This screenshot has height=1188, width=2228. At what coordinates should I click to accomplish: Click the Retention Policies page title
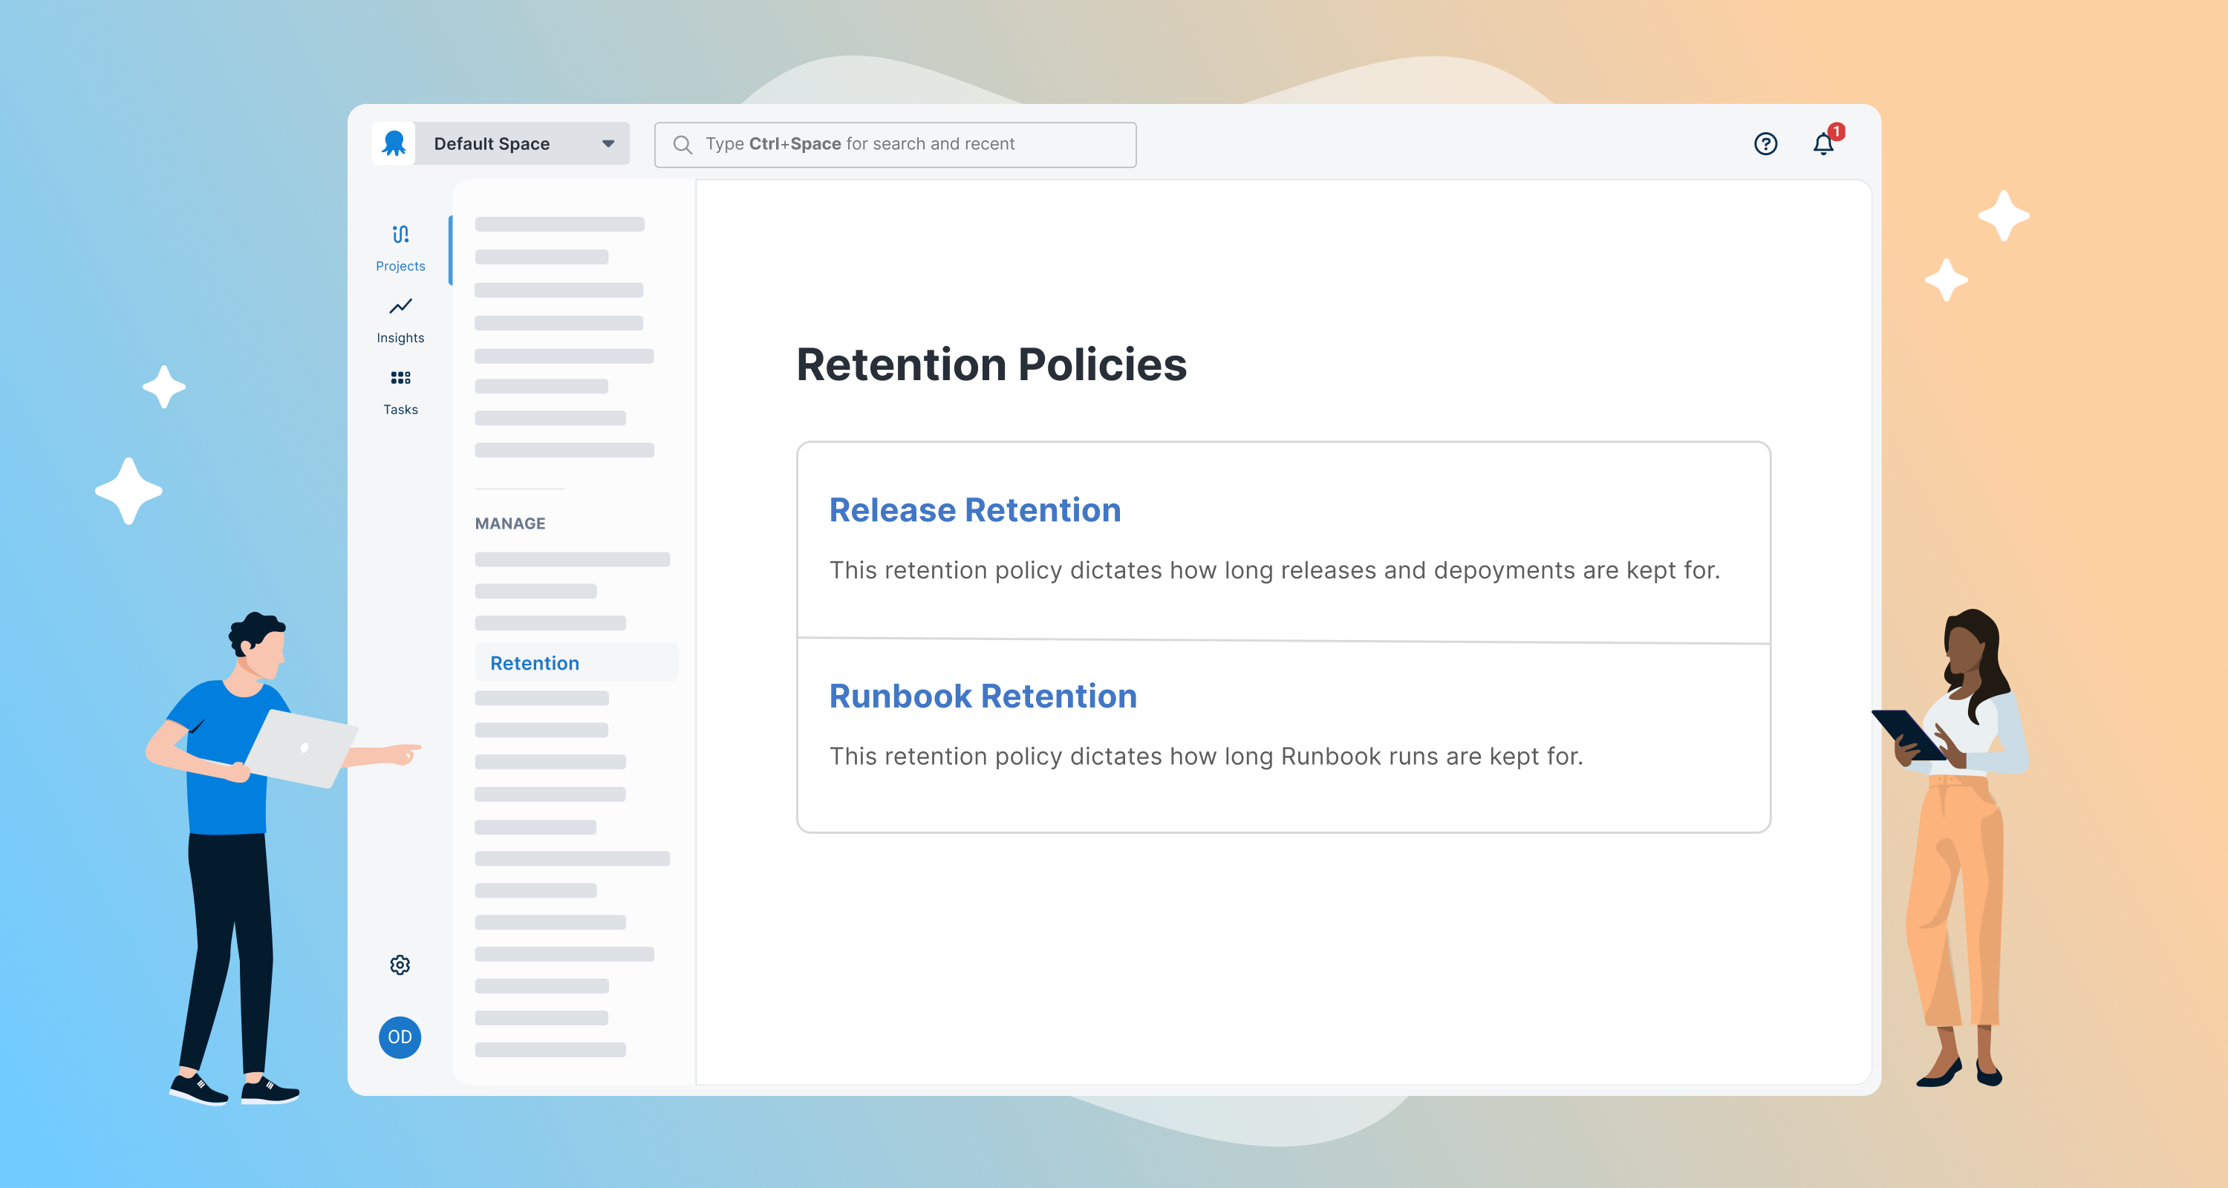(x=992, y=365)
